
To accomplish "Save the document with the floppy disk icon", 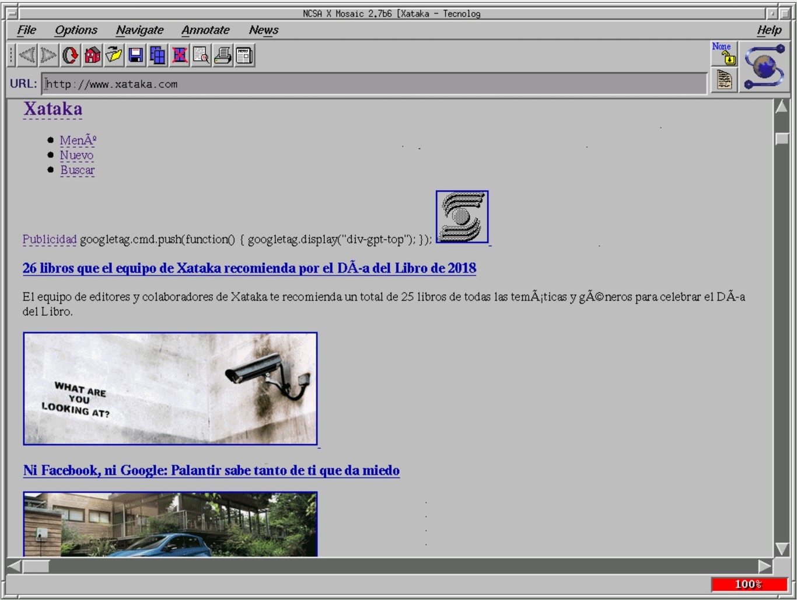I will (136, 55).
